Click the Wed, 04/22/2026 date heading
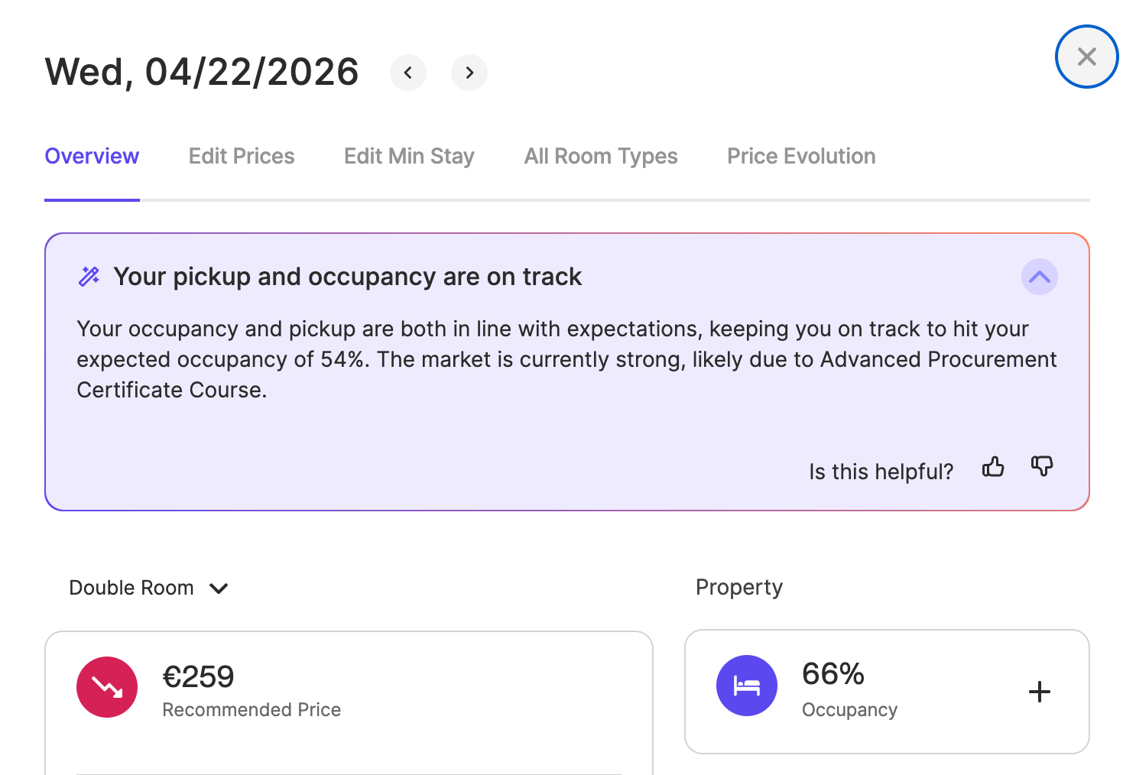The width and height of the screenshot is (1136, 775). [x=202, y=73]
